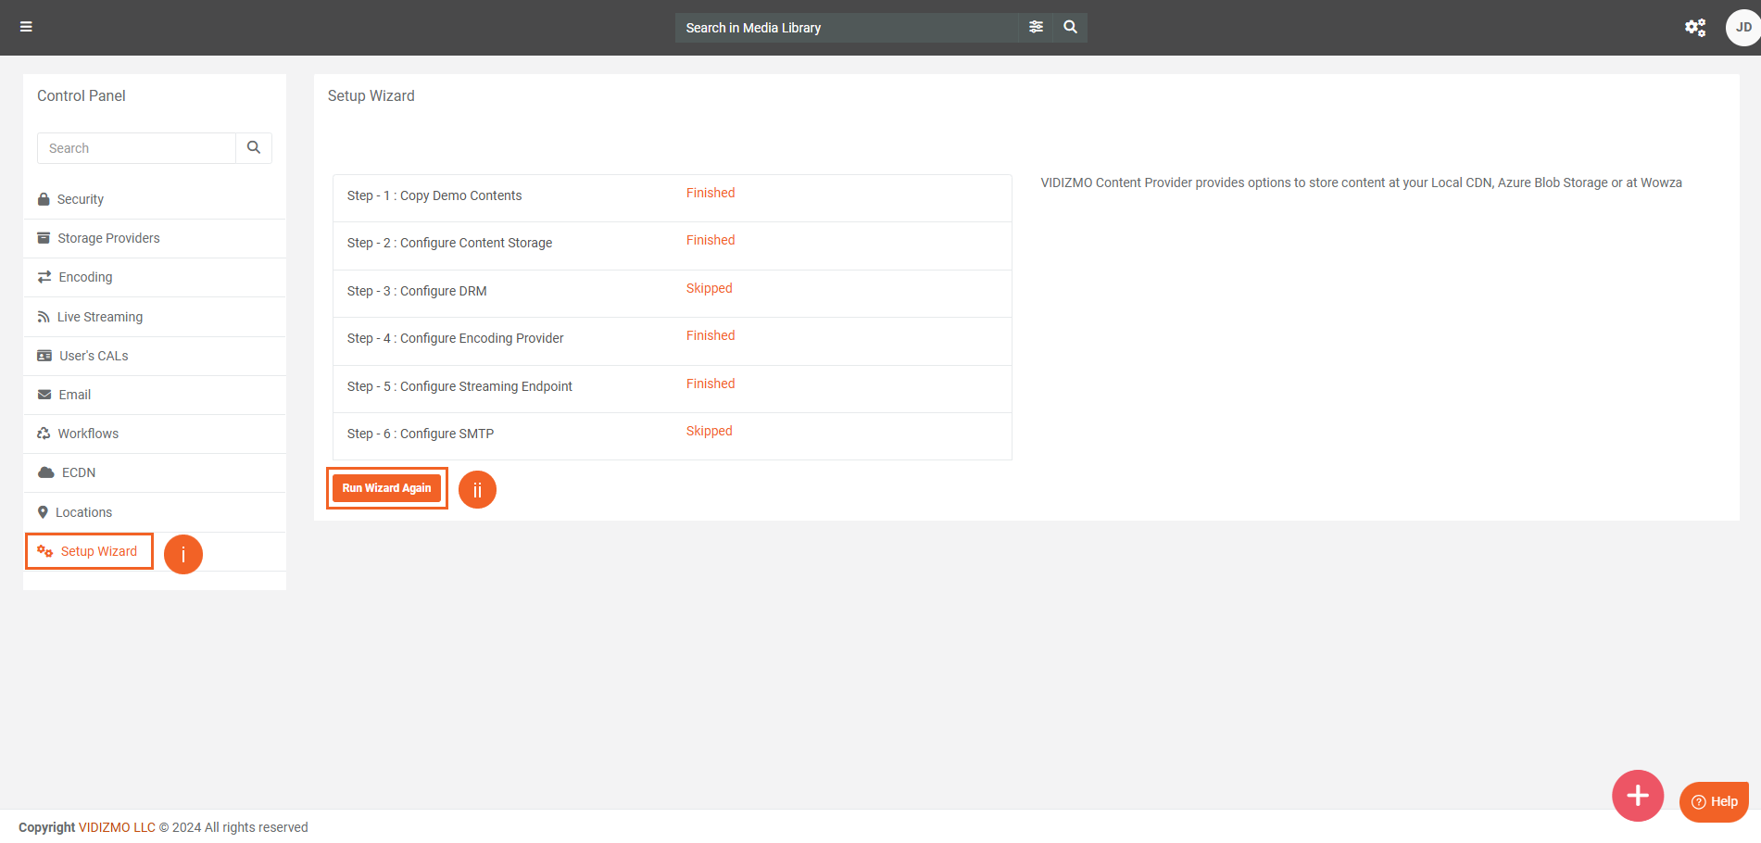Open Live Streaming settings
Screen dimensions: 1761x843
point(100,317)
